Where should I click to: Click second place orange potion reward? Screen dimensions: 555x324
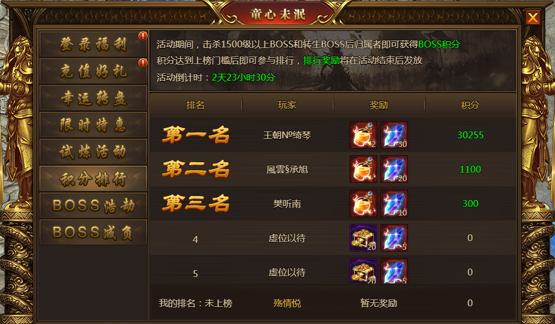363,169
